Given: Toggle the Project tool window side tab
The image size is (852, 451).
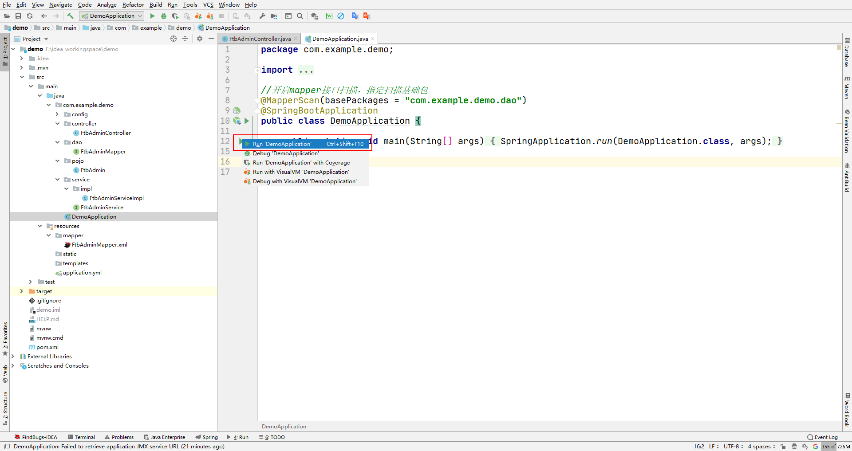Looking at the screenshot, I should (x=5, y=49).
